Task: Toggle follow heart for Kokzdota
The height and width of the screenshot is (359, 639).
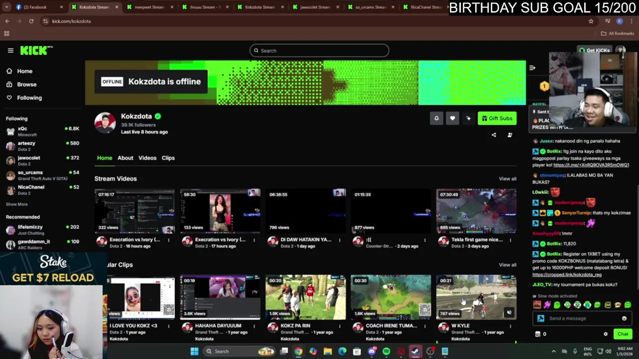Action: pos(452,118)
